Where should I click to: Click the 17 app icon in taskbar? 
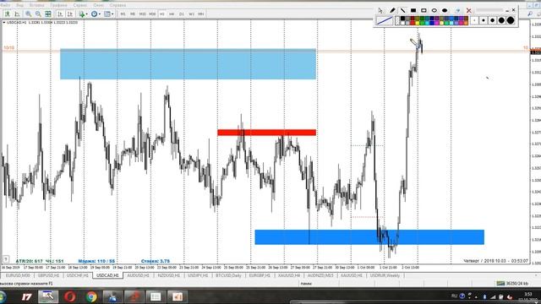26,296
